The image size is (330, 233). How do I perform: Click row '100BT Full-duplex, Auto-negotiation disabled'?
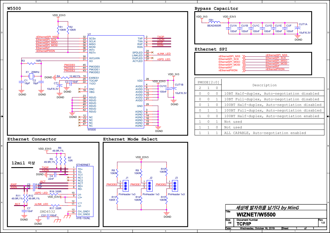[259, 110]
